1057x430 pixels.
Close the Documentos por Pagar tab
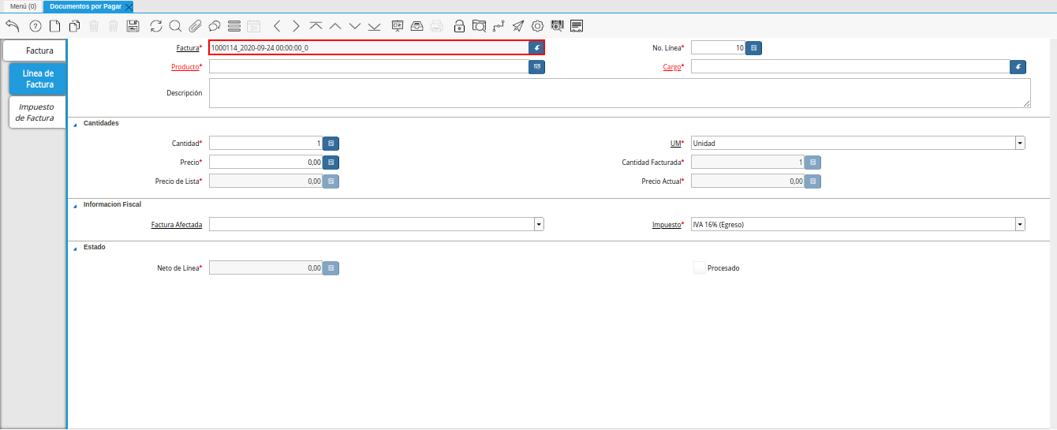(x=129, y=6)
